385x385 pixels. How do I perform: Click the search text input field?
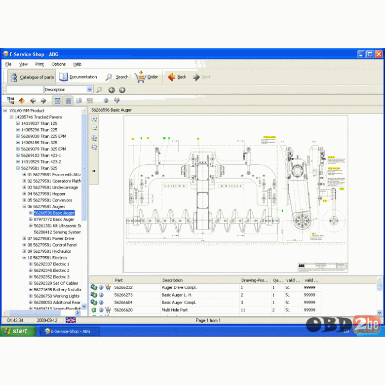[25, 89]
